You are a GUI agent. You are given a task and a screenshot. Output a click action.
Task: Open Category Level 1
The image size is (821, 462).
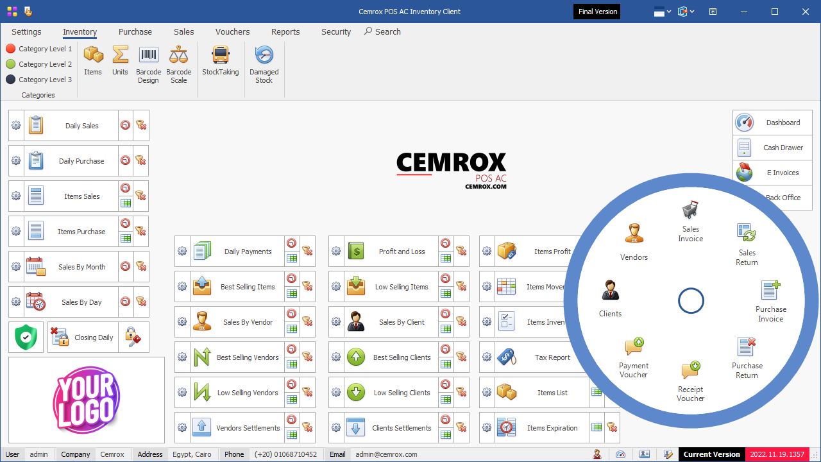tap(39, 49)
